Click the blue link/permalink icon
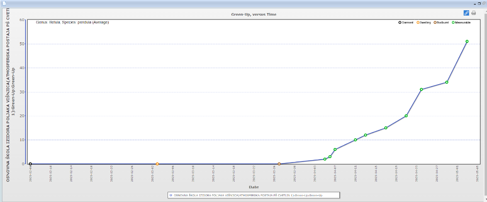Screen dimensions: 487x202 466,13
